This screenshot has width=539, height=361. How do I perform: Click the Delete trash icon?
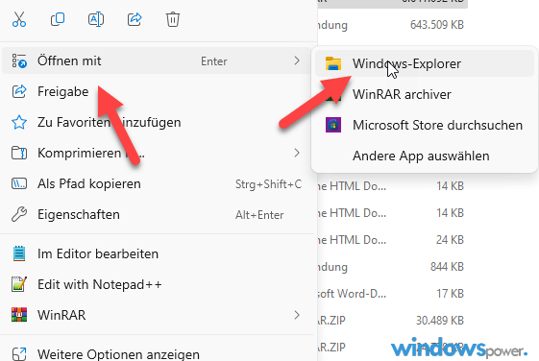click(173, 19)
